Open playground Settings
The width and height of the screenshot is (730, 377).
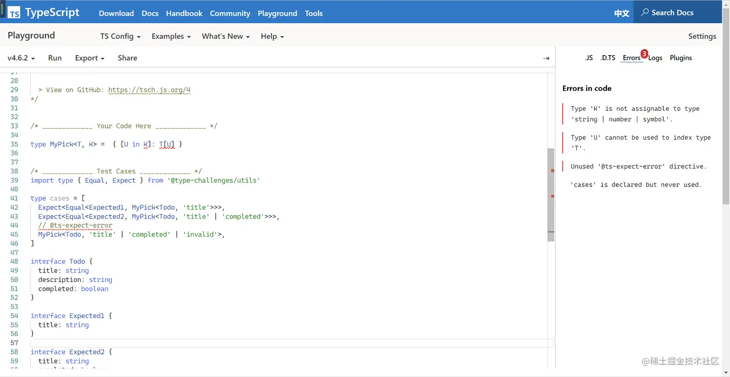pyautogui.click(x=702, y=36)
